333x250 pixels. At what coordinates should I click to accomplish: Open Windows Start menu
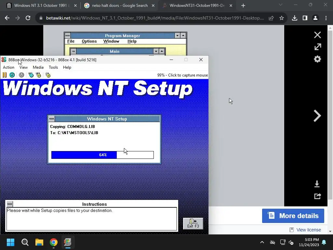point(11,242)
